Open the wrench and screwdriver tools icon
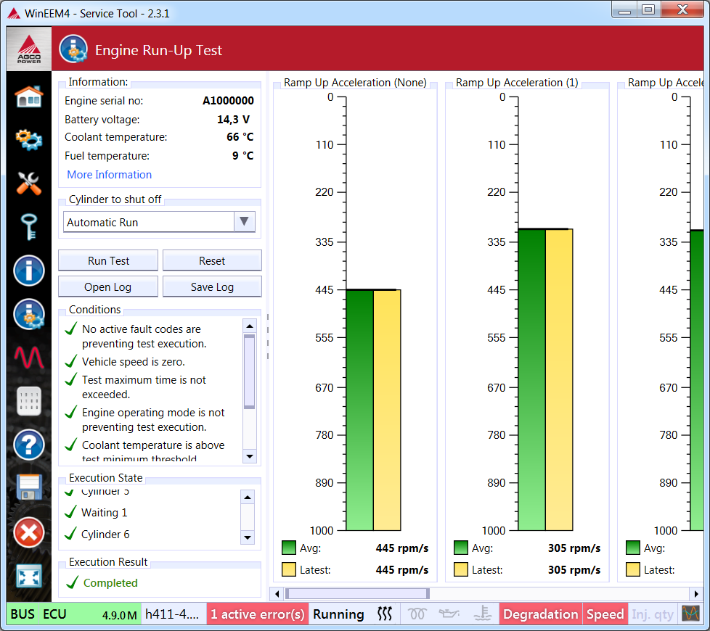The image size is (710, 631). coord(29,183)
